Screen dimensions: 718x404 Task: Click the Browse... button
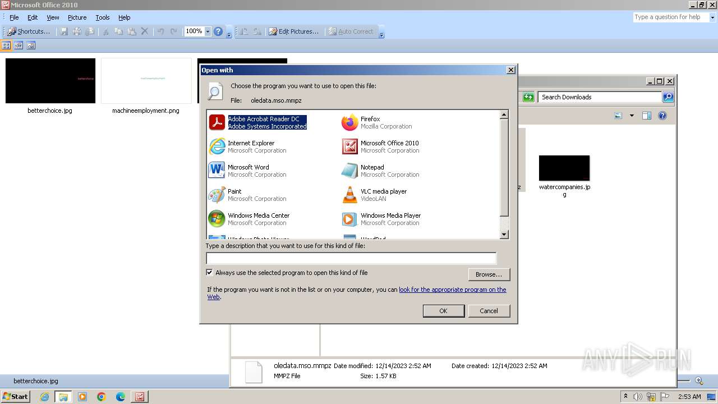point(489,274)
